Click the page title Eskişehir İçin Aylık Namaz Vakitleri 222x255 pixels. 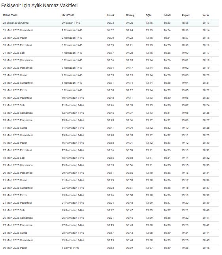tap(40, 6)
